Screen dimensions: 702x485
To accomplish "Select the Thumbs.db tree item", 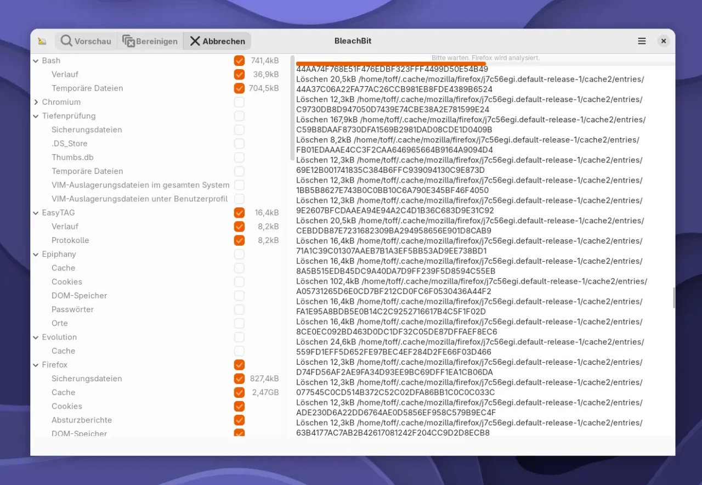I will tap(72, 157).
